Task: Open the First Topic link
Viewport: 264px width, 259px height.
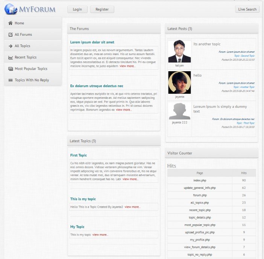Action: pyautogui.click(x=78, y=155)
